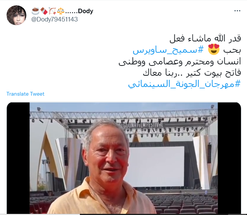Open Dody's profile picture avatar

(16, 15)
